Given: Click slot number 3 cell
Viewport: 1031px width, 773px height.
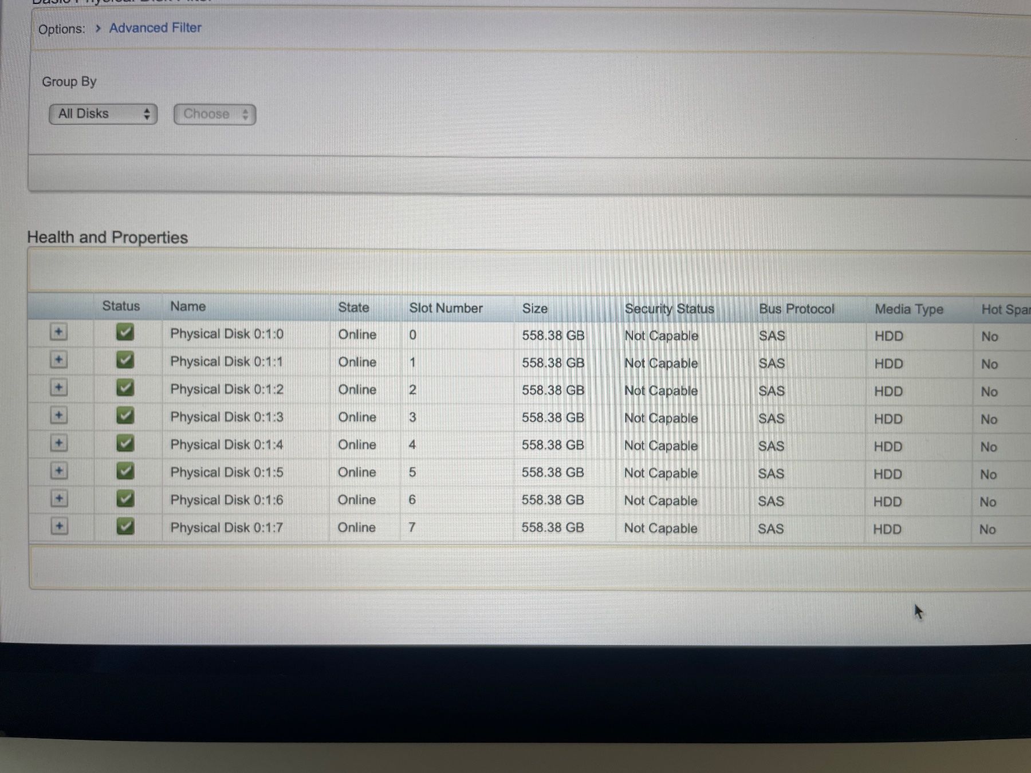Looking at the screenshot, I should pyautogui.click(x=412, y=417).
